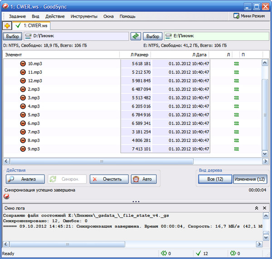Click the mp3 icon next to 10.mp3
Image resolution: width=272 pixels, height=259 pixels.
[23, 64]
